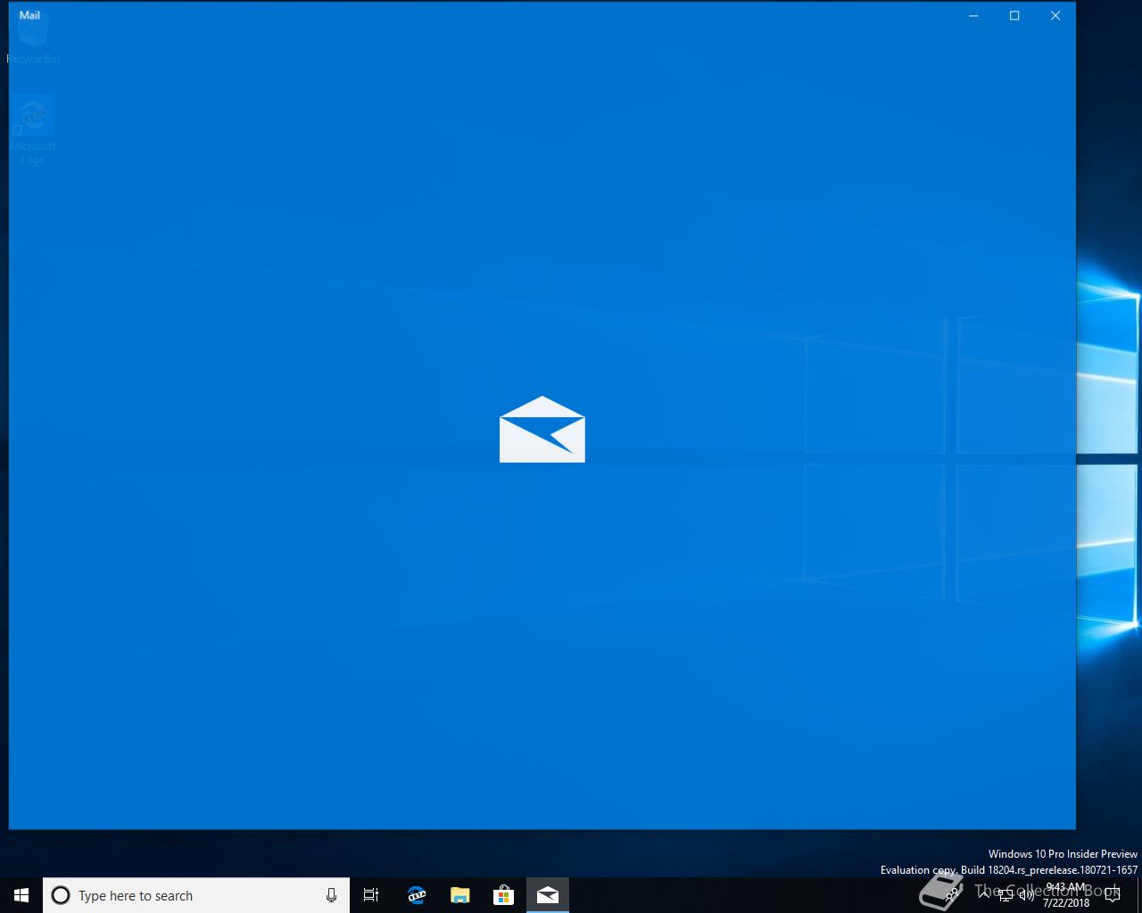The image size is (1142, 913).
Task: Open the network status tray icon
Action: 1005,895
